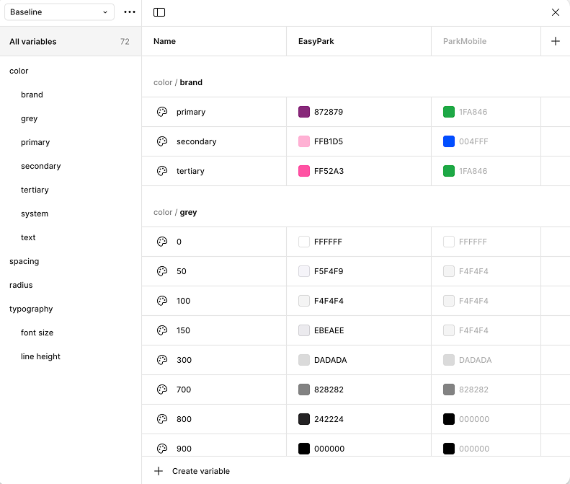Click the palette icon on grey 800 row
Viewport: 570px width, 484px height.
click(x=162, y=419)
